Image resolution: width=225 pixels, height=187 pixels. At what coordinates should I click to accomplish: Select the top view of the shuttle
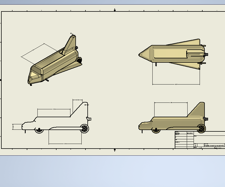[x=175, y=55]
